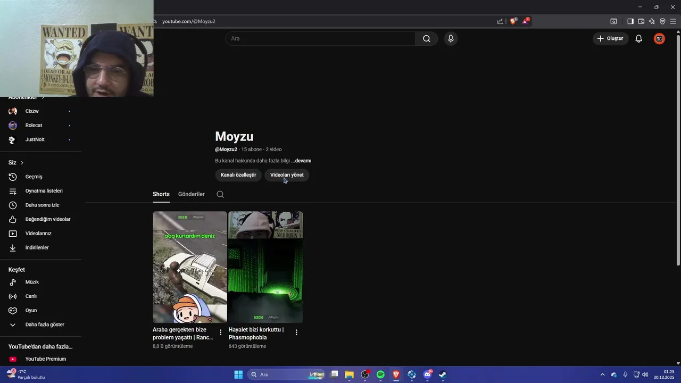Click title Hayalet bizi korkuttu | Phasmophobia
This screenshot has width=681, height=383.
pyautogui.click(x=256, y=334)
